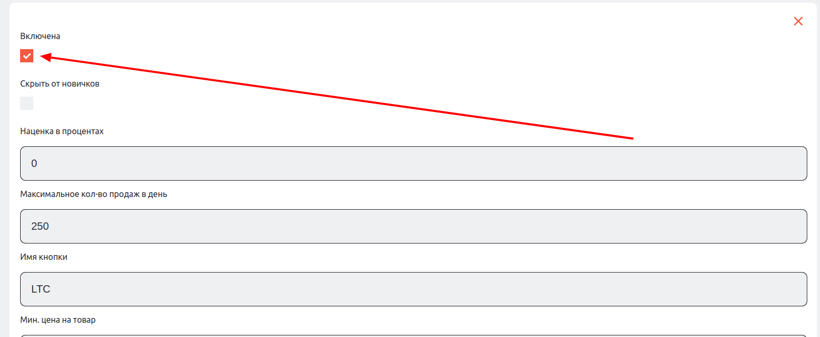Screen dimensions: 820x337
Task: Disable the checked Включена checkbox
Action: 27,55
